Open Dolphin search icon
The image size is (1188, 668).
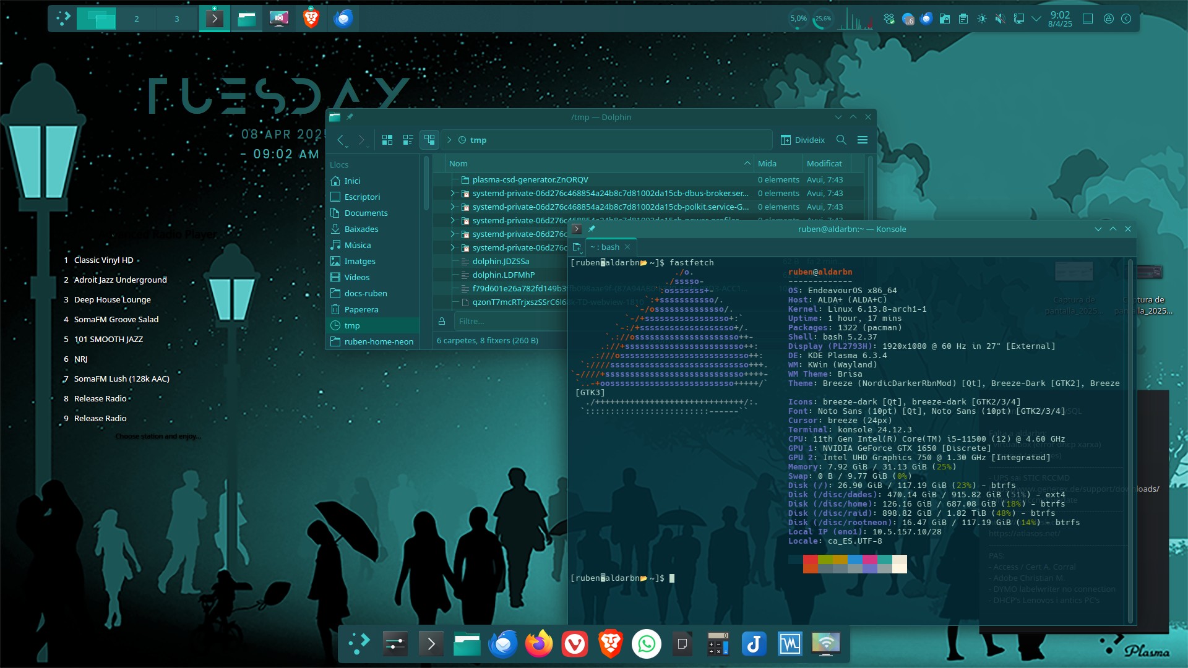point(841,140)
